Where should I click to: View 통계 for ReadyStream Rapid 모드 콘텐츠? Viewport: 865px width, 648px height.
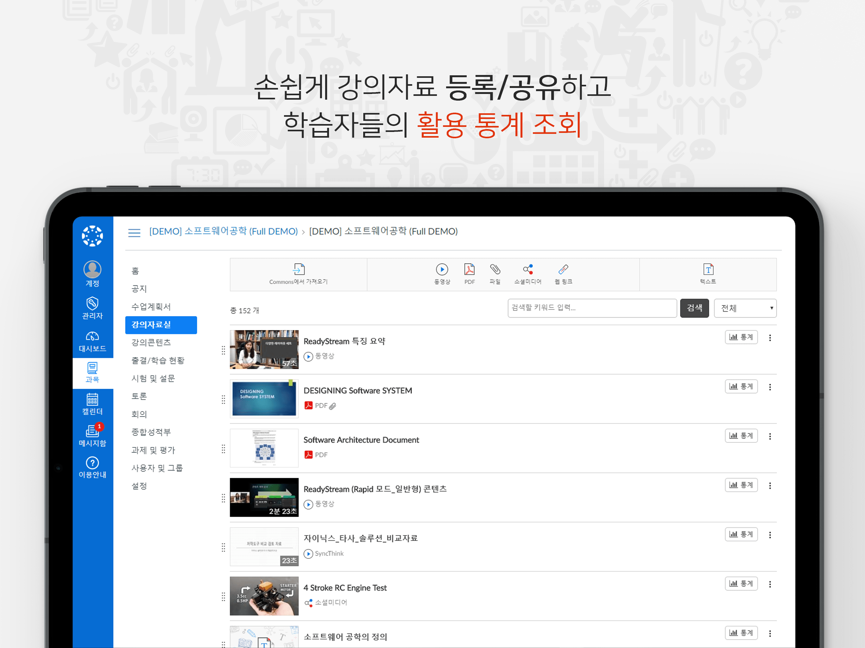(x=741, y=485)
